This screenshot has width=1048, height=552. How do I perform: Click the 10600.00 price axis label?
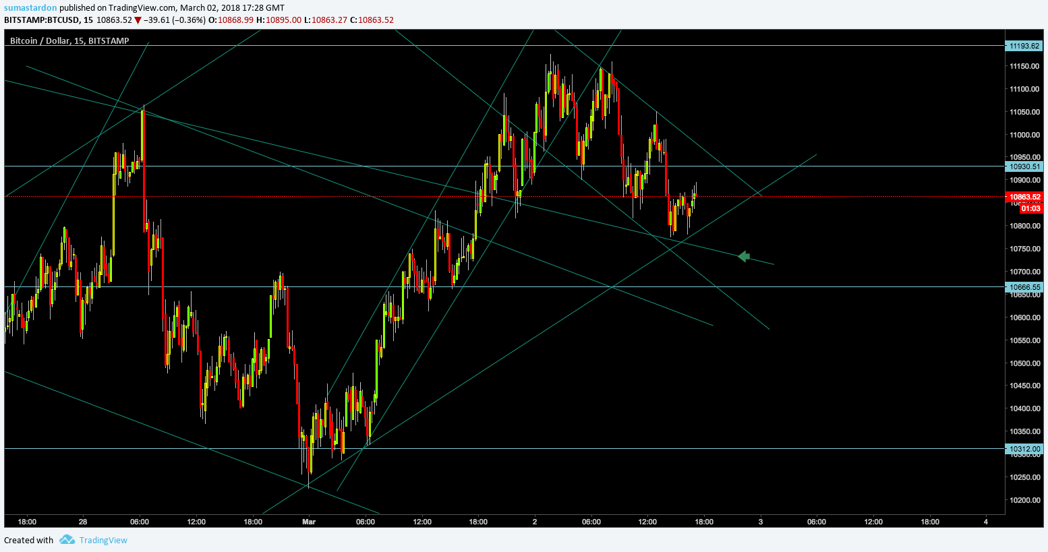1024,317
